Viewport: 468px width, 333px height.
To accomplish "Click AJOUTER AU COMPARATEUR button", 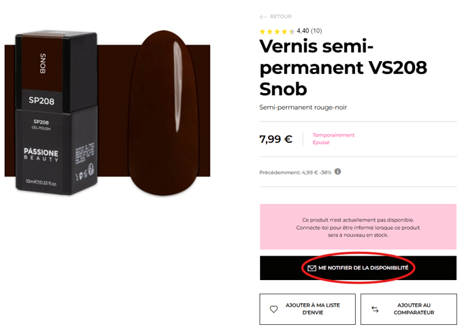I will [x=409, y=309].
